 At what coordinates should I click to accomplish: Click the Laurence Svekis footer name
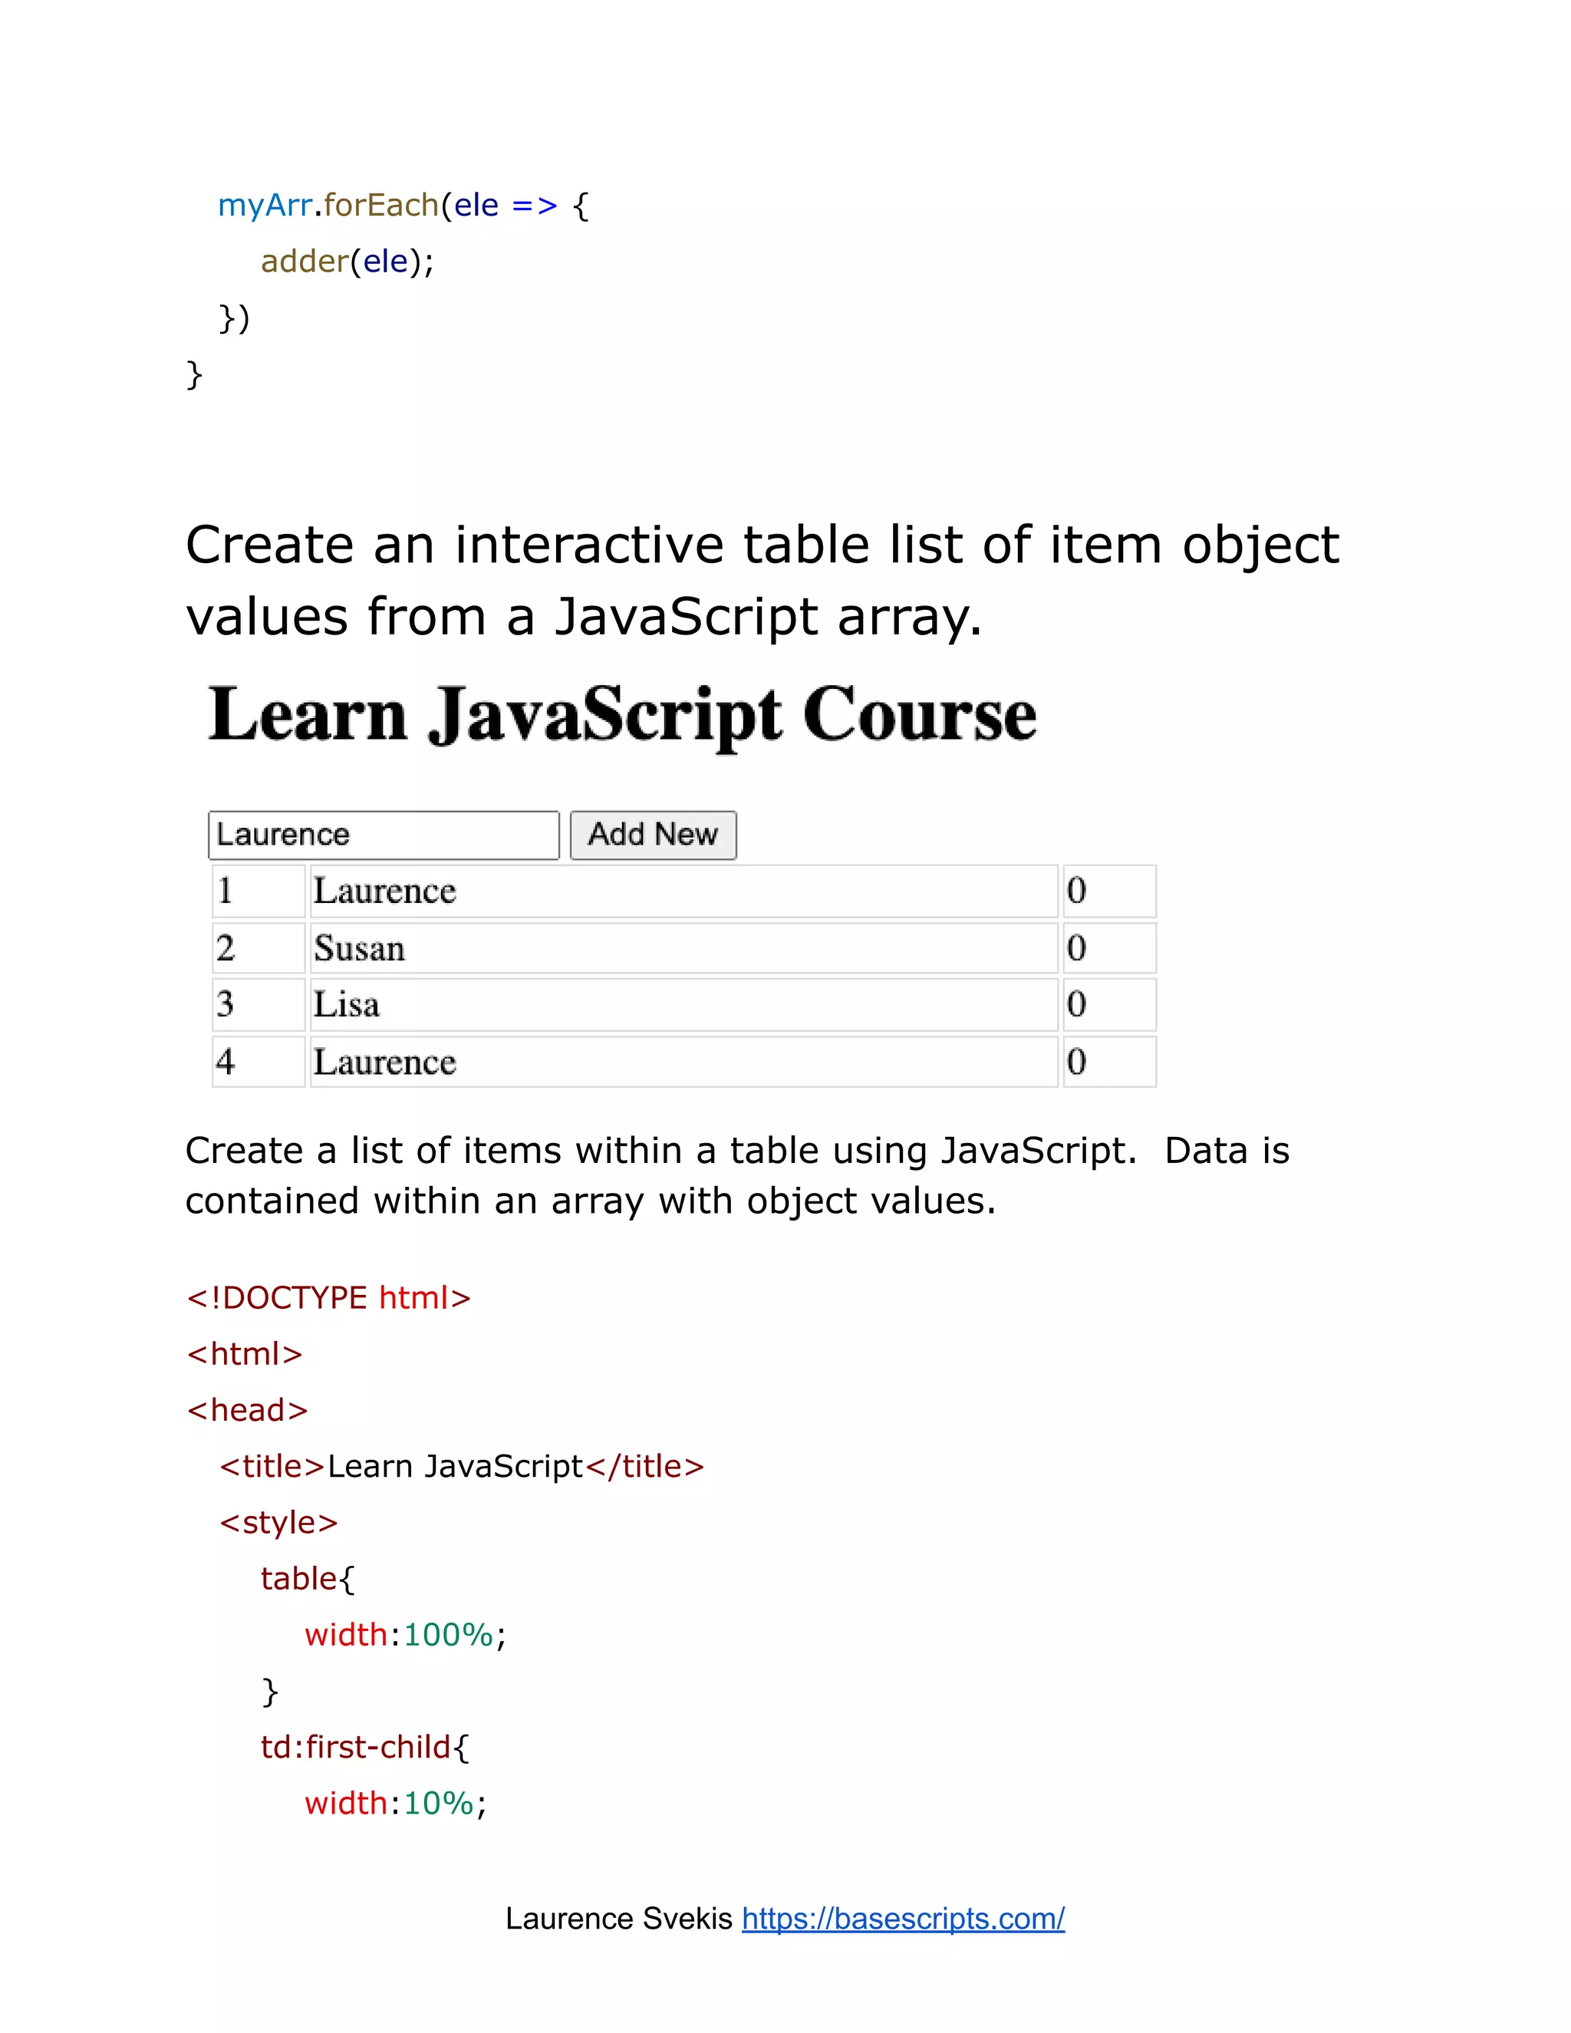point(619,1919)
